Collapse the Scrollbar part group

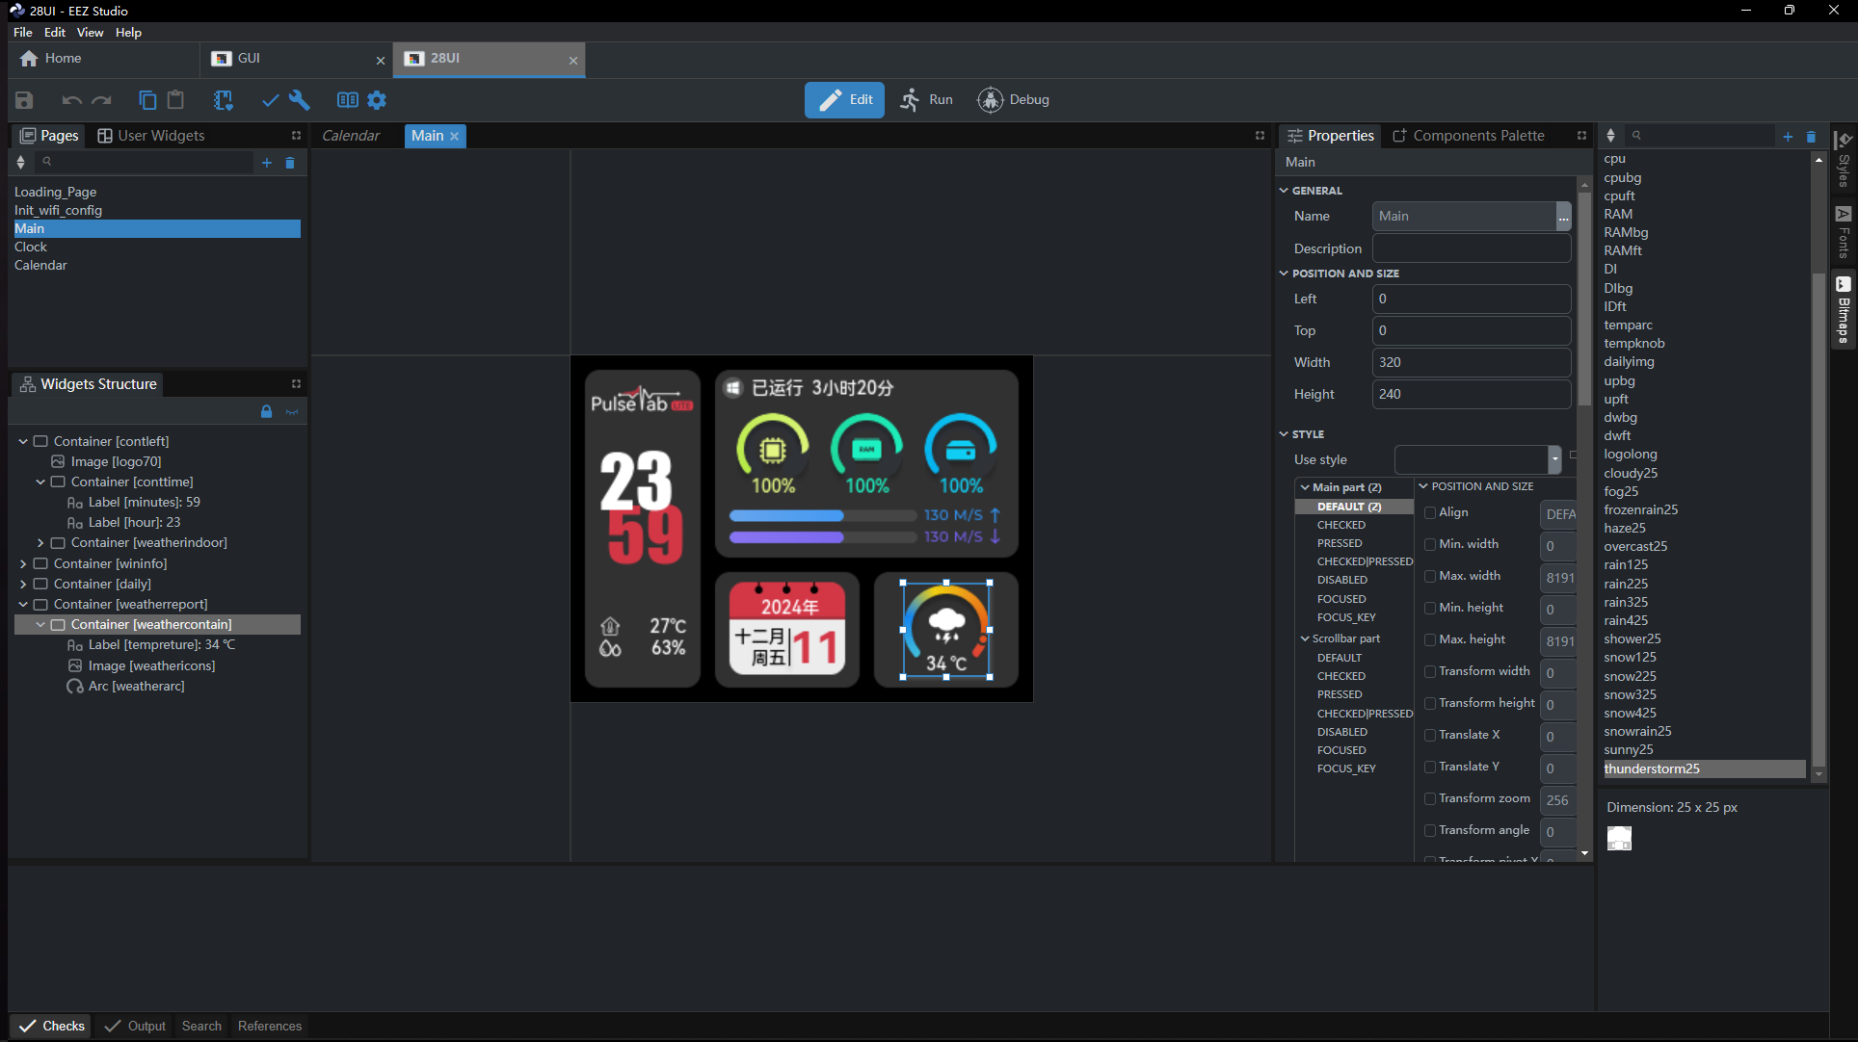1305,638
